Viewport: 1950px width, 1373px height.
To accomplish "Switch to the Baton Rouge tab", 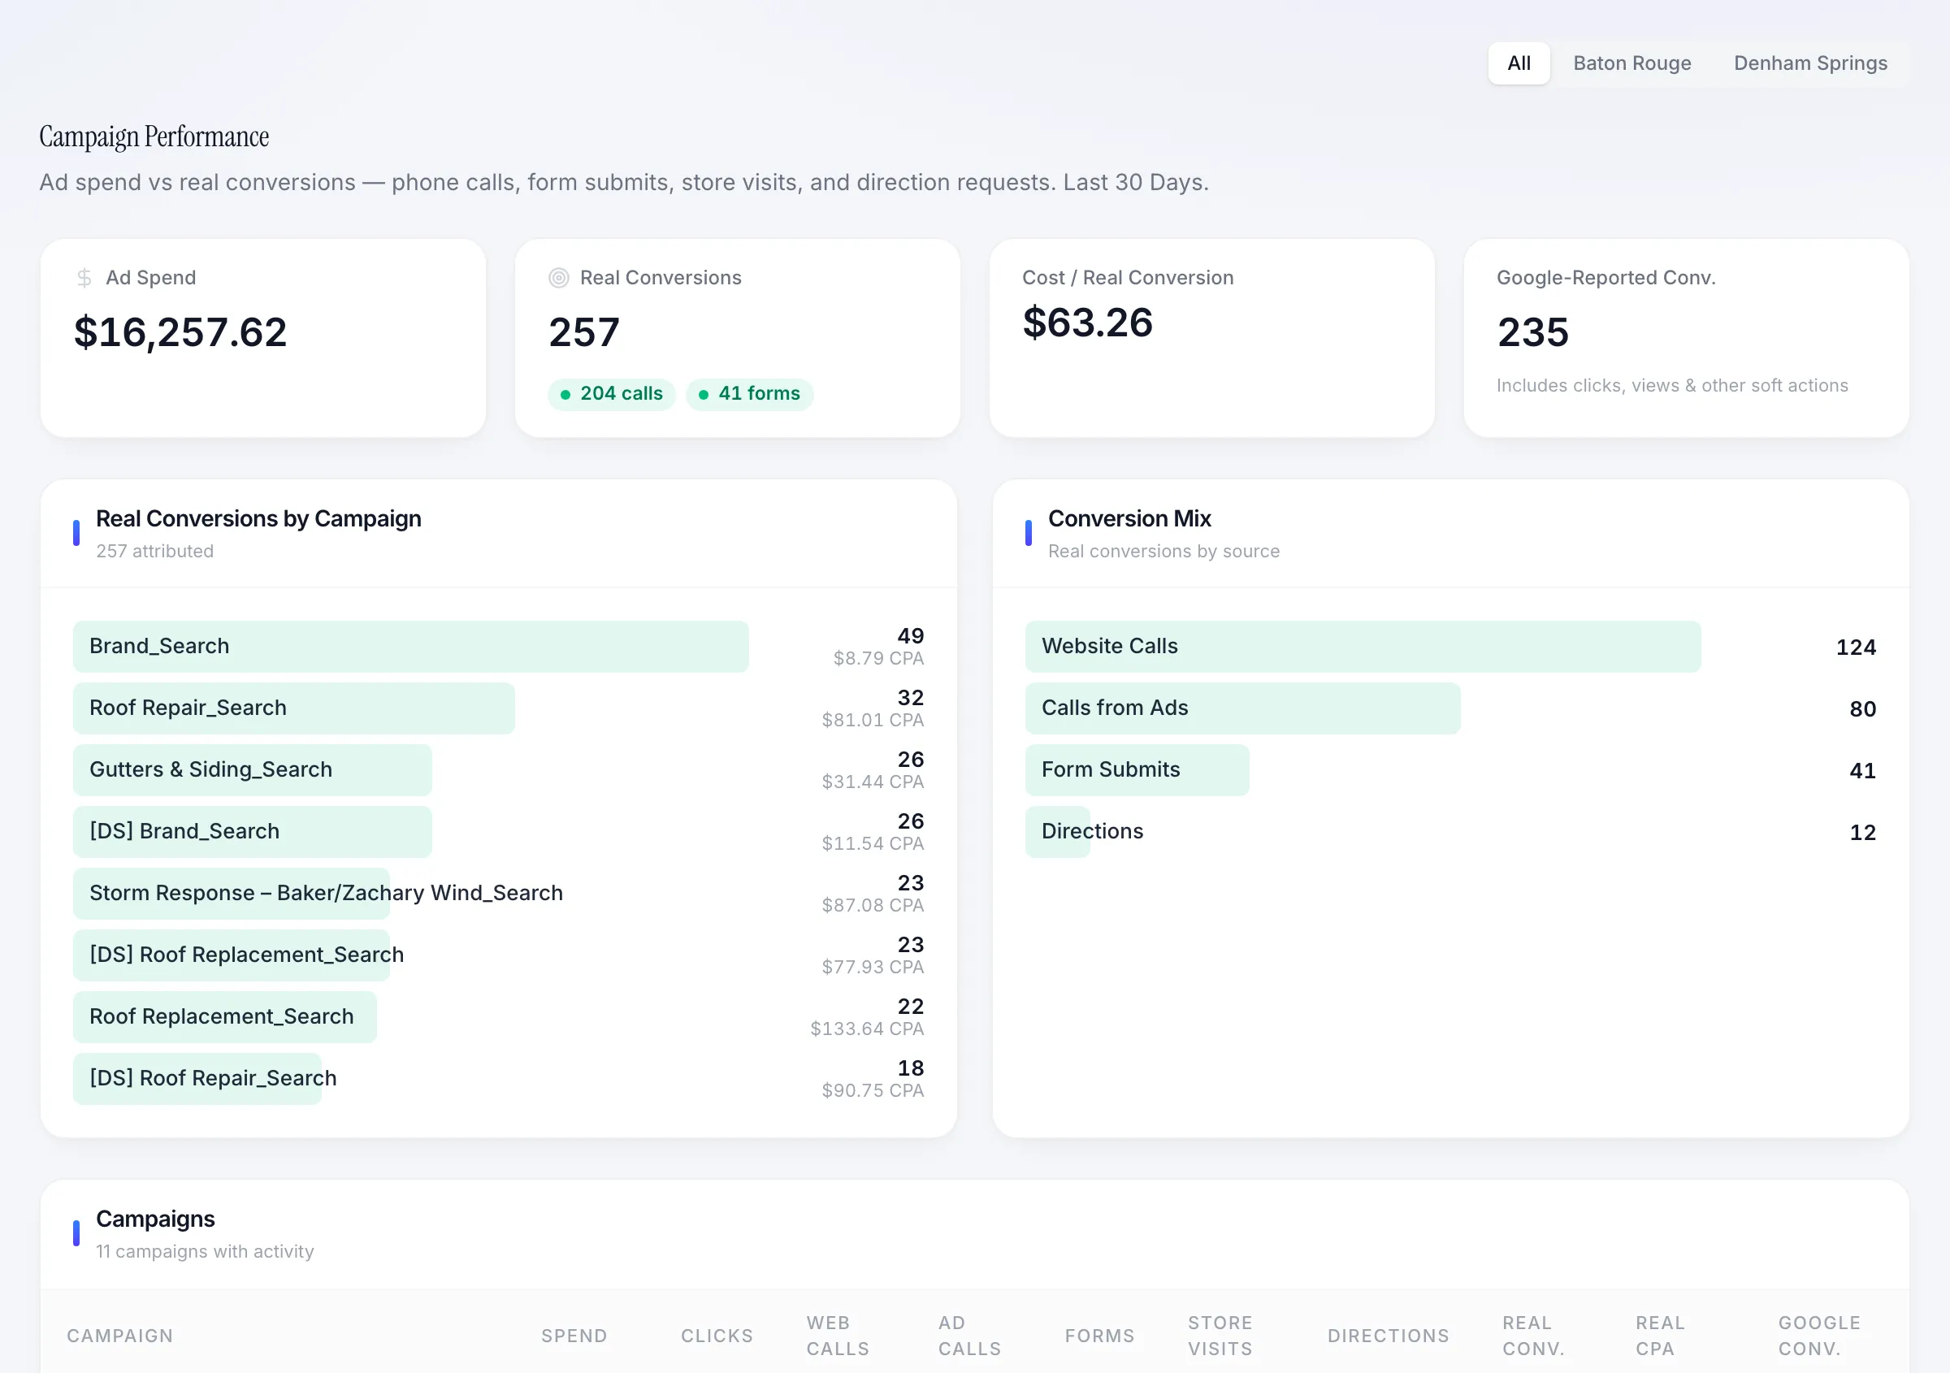I will tap(1631, 63).
